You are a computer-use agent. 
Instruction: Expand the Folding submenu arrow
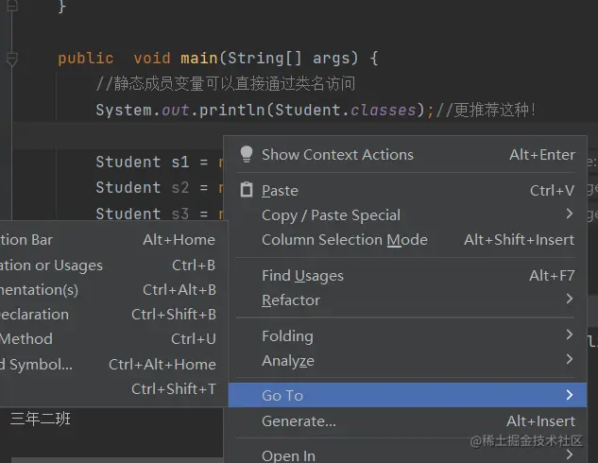coord(570,334)
